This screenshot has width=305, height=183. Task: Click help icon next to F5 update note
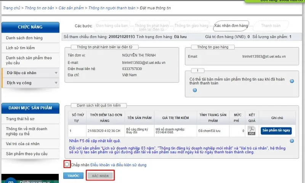(x=292, y=141)
